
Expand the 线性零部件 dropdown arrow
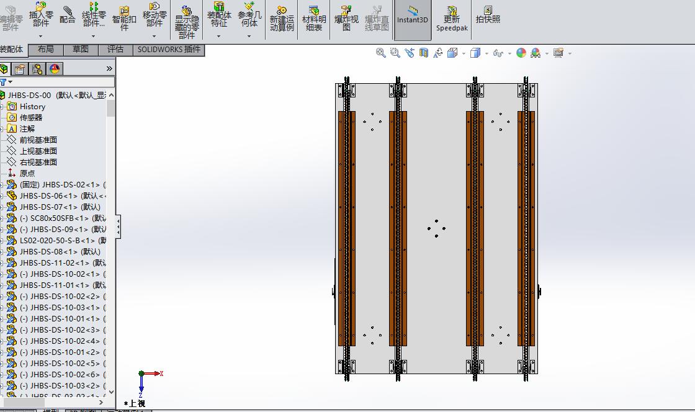[94, 37]
